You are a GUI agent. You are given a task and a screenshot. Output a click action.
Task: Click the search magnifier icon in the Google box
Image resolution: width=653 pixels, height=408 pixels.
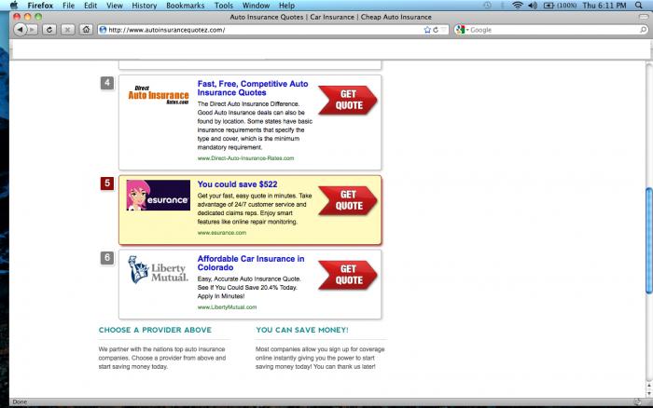pos(643,30)
